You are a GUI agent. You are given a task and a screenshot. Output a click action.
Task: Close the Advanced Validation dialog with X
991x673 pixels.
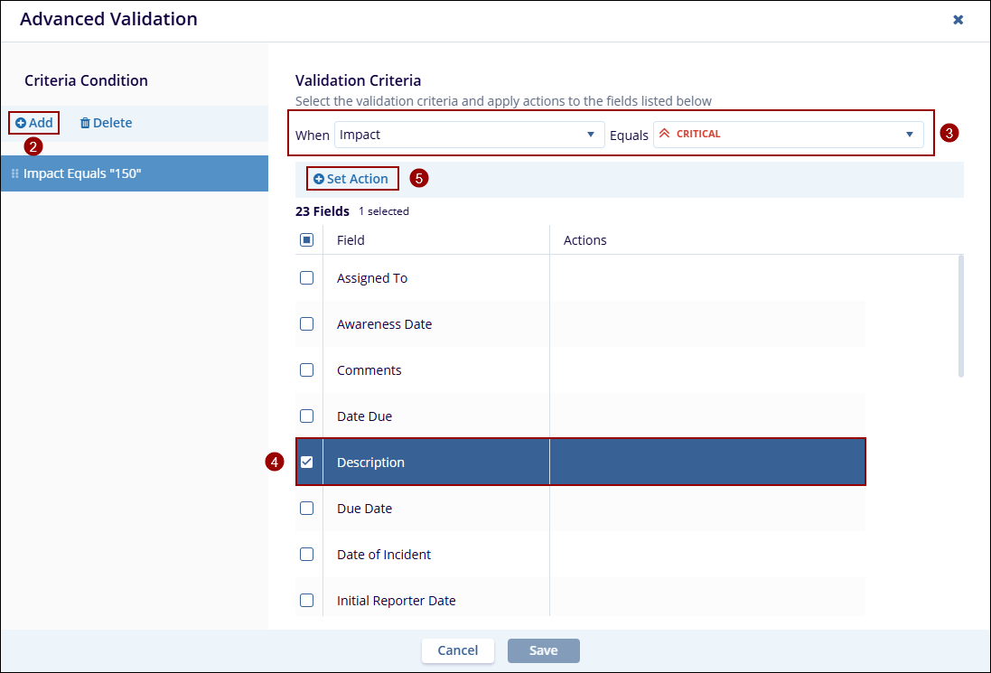point(958,19)
